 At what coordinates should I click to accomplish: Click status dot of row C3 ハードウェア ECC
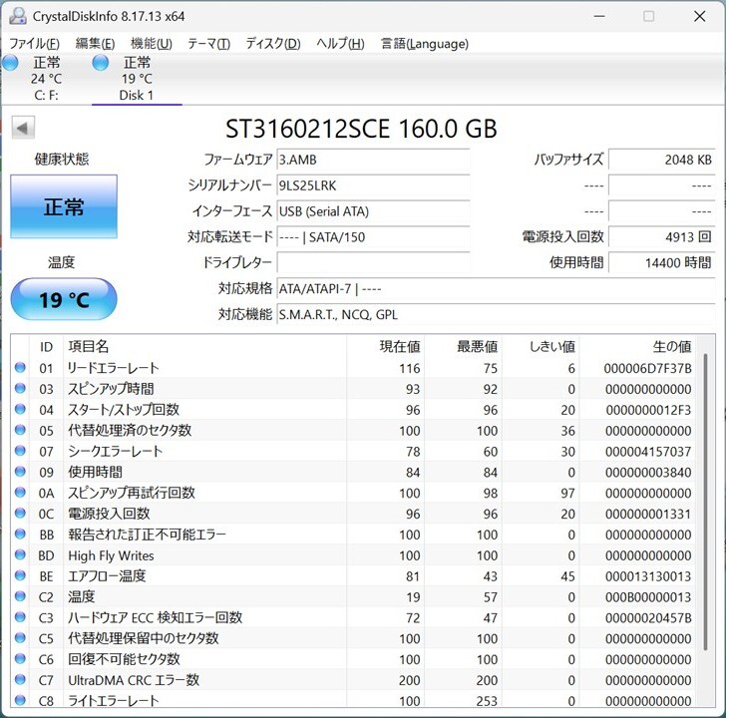pos(20,617)
